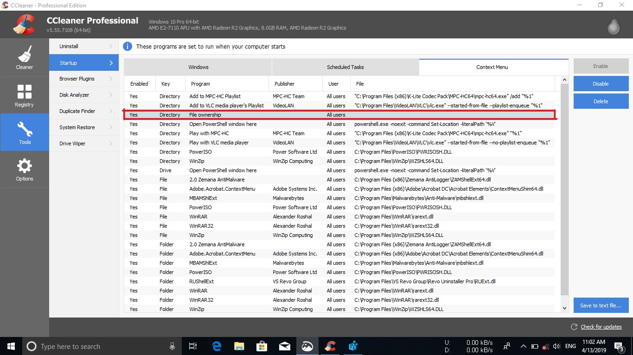633x355 pixels.
Task: Launch Microsoft Edge from taskbar
Action: [x=217, y=346]
